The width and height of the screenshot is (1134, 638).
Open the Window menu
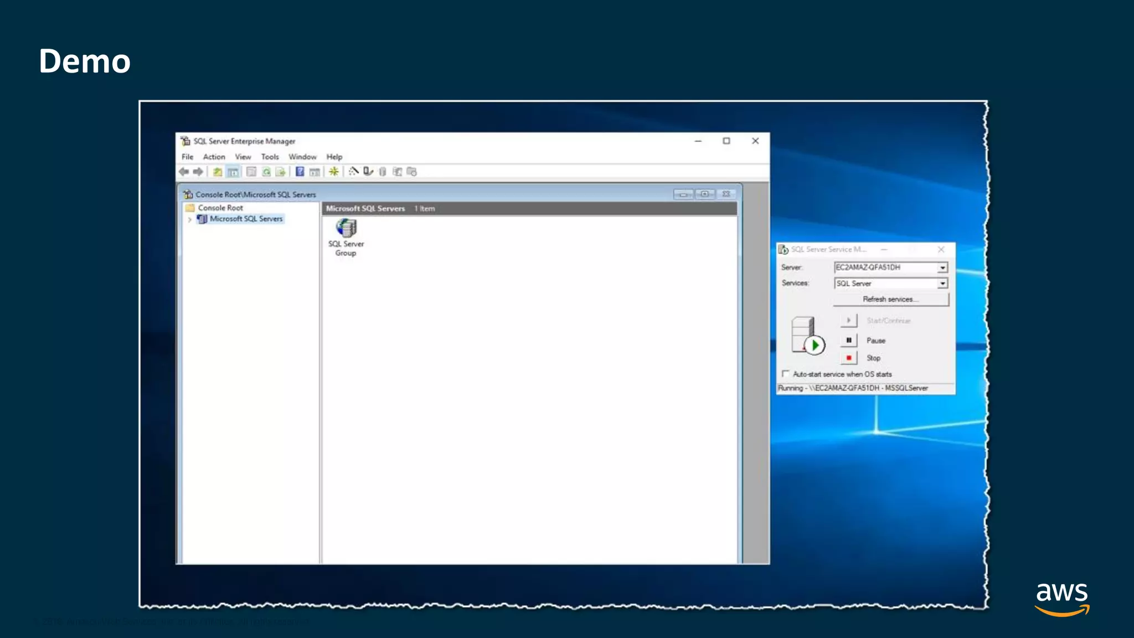coord(302,157)
